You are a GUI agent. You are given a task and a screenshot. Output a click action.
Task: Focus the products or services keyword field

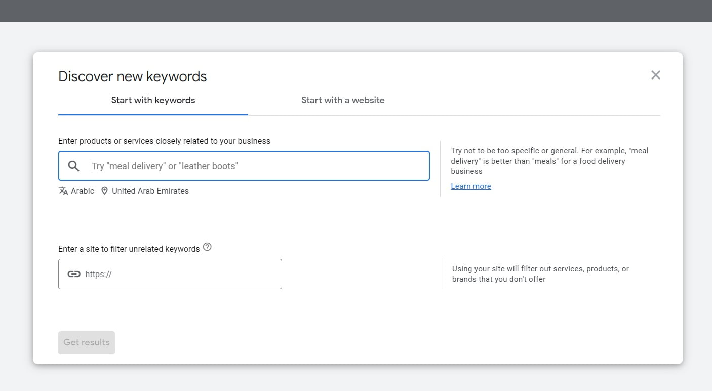[244, 166]
